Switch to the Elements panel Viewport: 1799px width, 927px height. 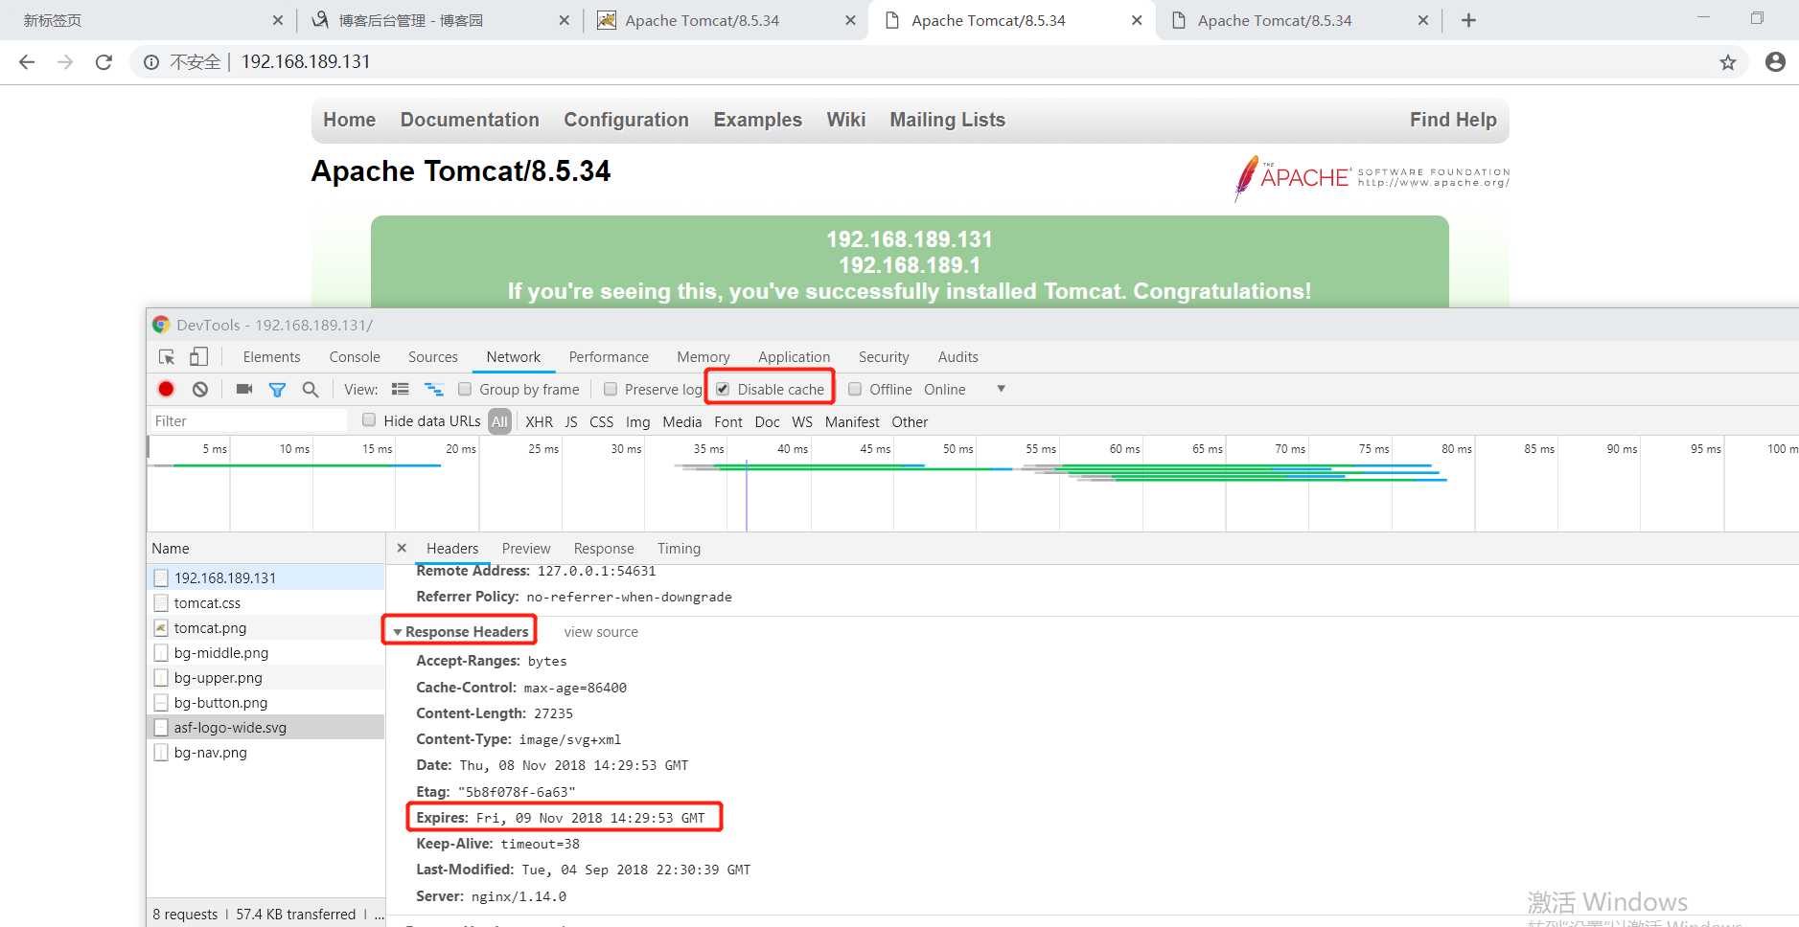pos(271,357)
